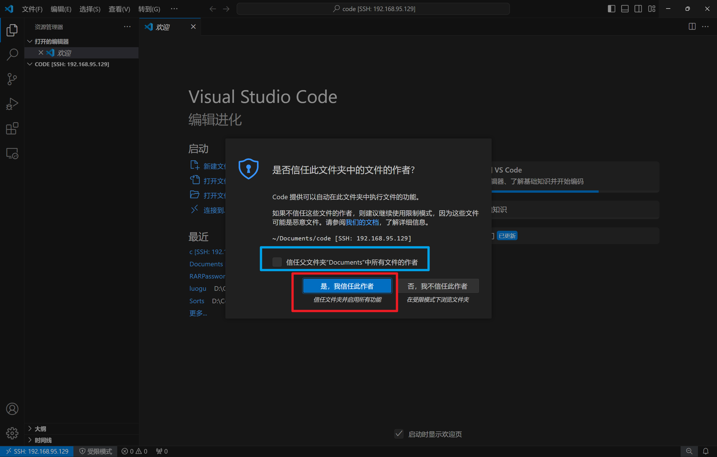Viewport: 717px width, 457px height.
Task: Open the 查看(V) menu
Action: tap(119, 9)
